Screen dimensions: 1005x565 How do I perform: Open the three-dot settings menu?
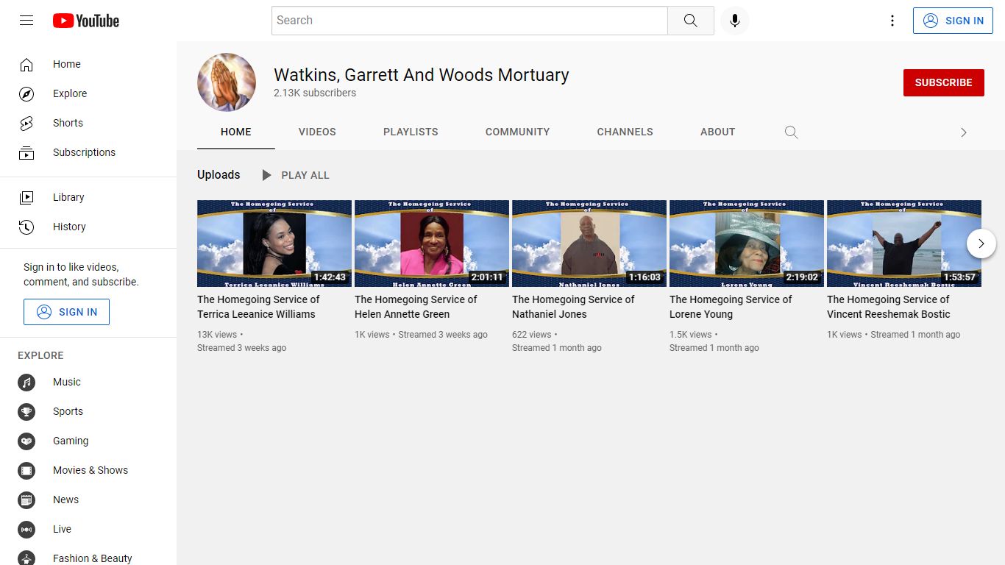click(892, 21)
